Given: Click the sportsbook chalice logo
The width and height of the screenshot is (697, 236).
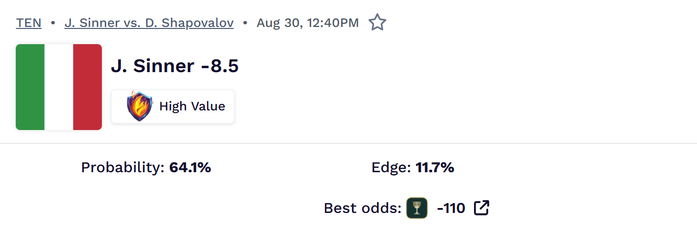Looking at the screenshot, I should click(x=417, y=208).
